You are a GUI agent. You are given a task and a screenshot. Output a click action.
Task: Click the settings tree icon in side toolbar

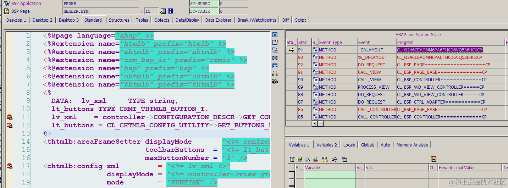[275, 82]
